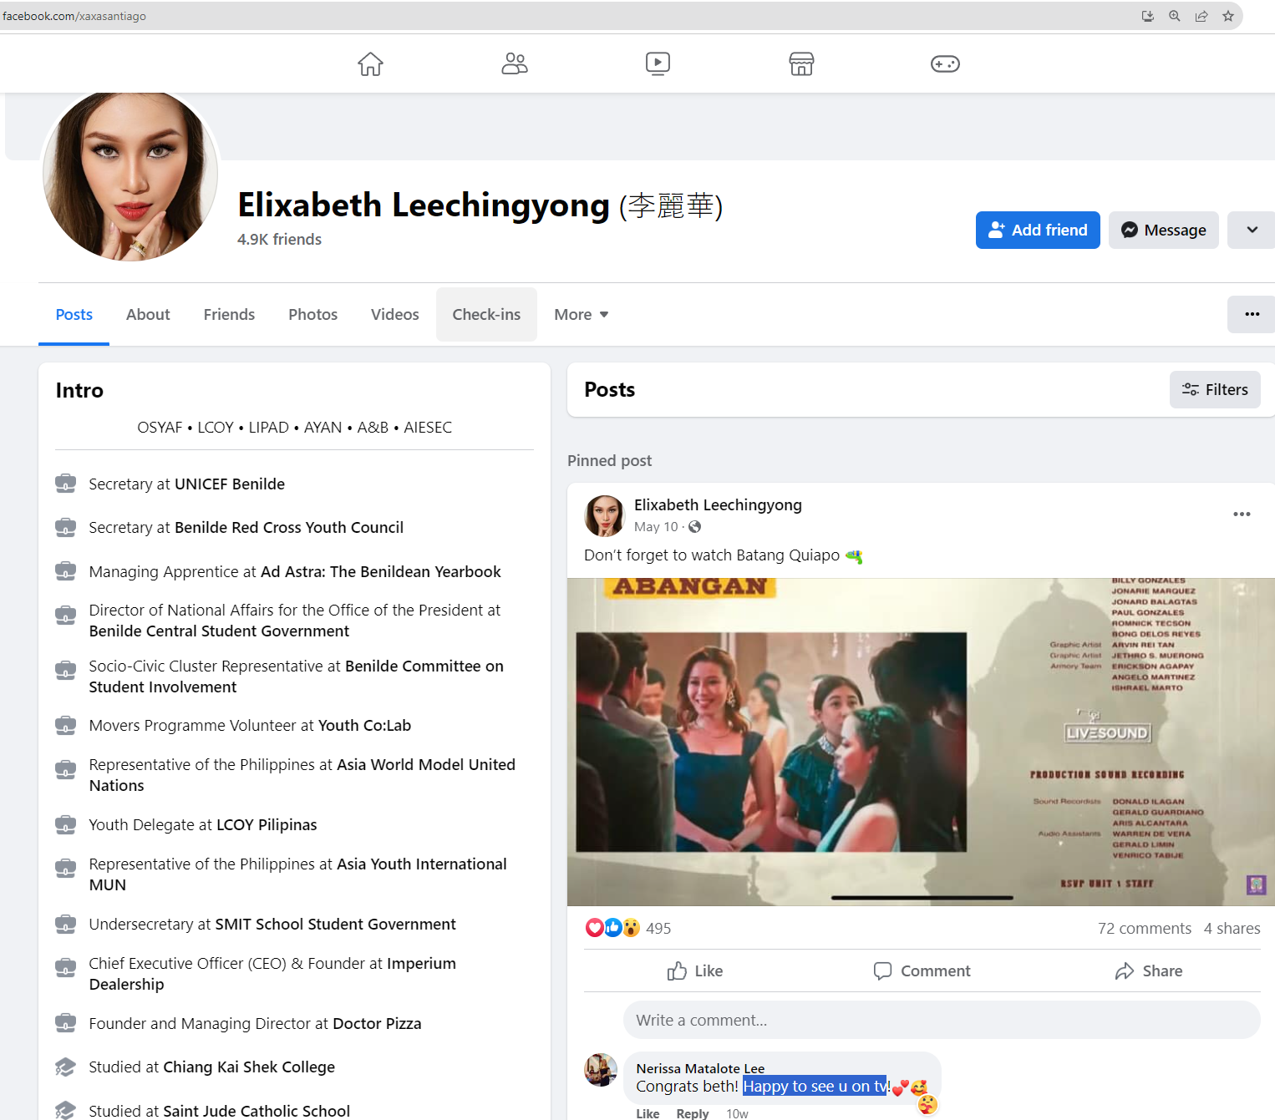The width and height of the screenshot is (1275, 1120).
Task: Open the pinned post three-dots menu
Action: [1242, 514]
